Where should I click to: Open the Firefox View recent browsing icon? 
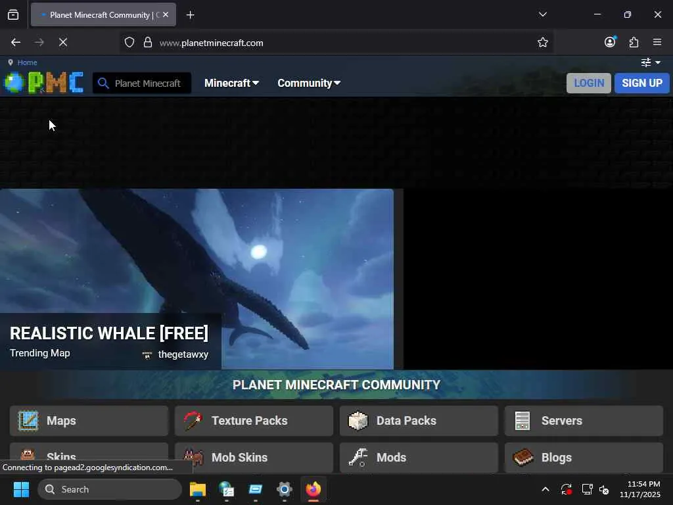coord(13,14)
